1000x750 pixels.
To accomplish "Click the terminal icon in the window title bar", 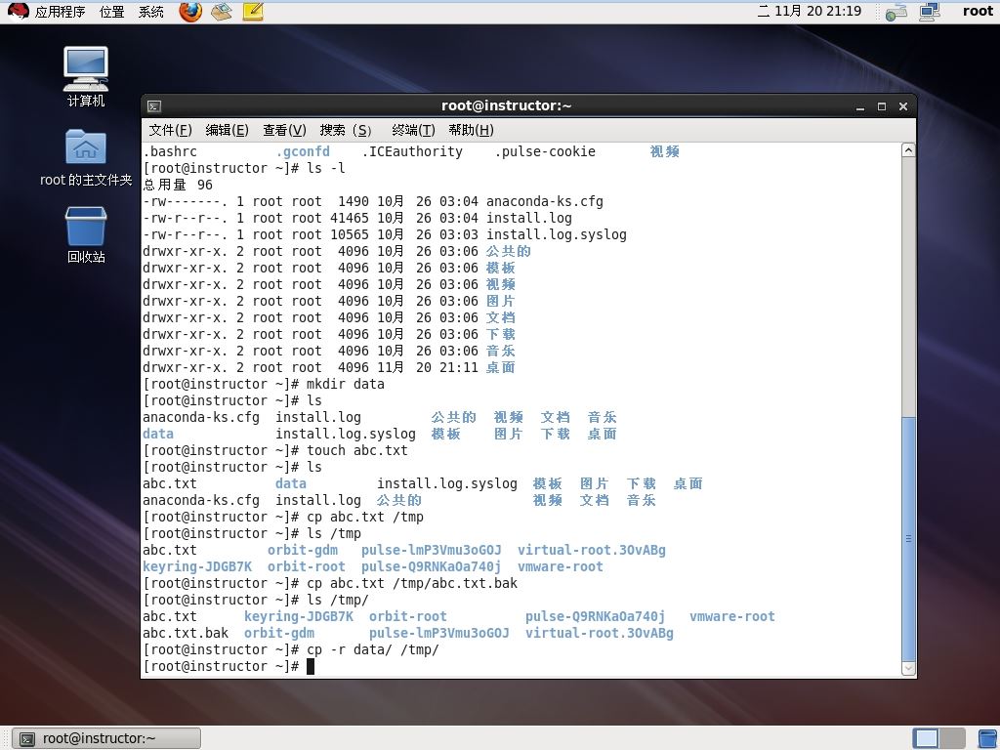I will 154,105.
